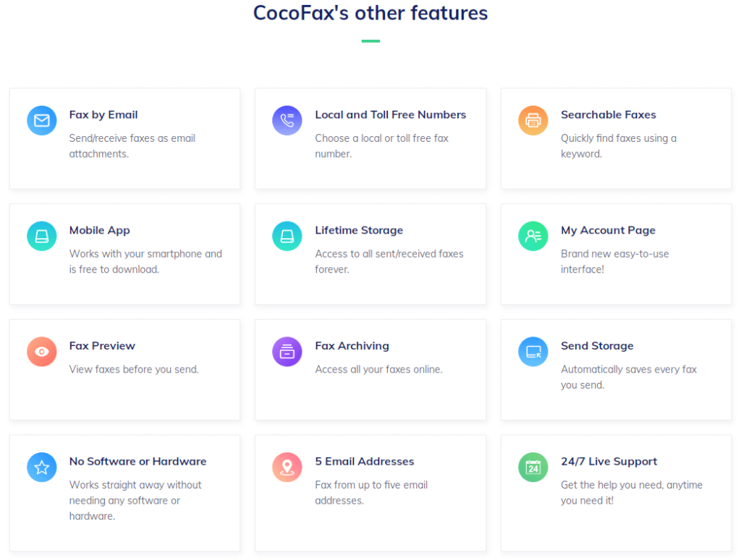Click the Fax by Email envelope icon
Image resolution: width=741 pixels, height=558 pixels.
41,120
